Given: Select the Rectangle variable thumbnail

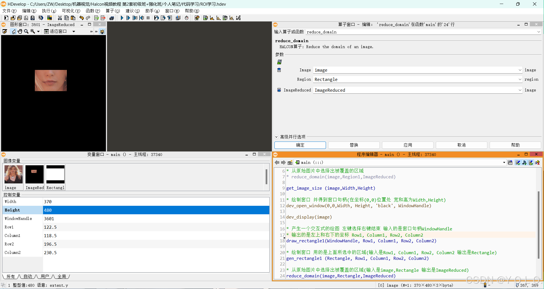Looking at the screenshot, I should [56, 177].
